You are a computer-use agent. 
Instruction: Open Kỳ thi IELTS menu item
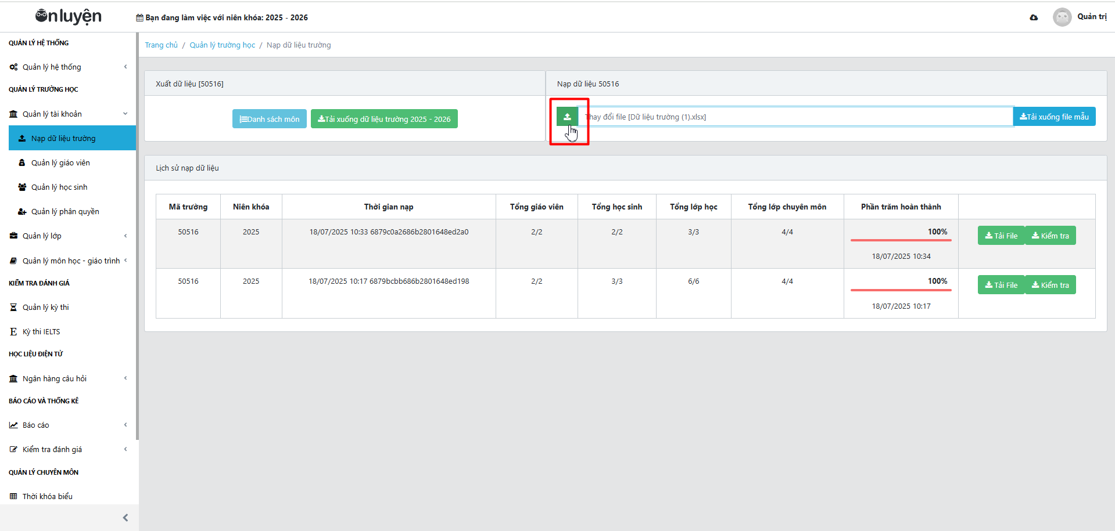click(41, 332)
